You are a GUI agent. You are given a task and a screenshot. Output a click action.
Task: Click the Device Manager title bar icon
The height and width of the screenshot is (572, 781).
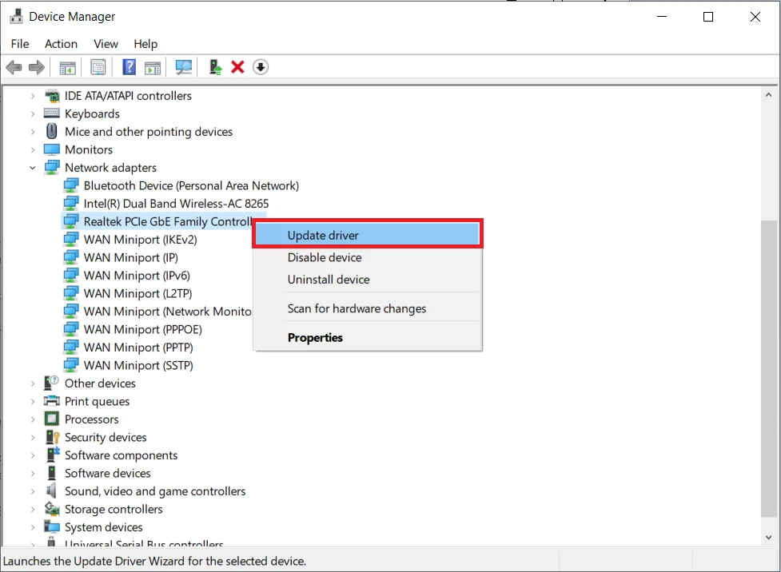[x=16, y=17]
